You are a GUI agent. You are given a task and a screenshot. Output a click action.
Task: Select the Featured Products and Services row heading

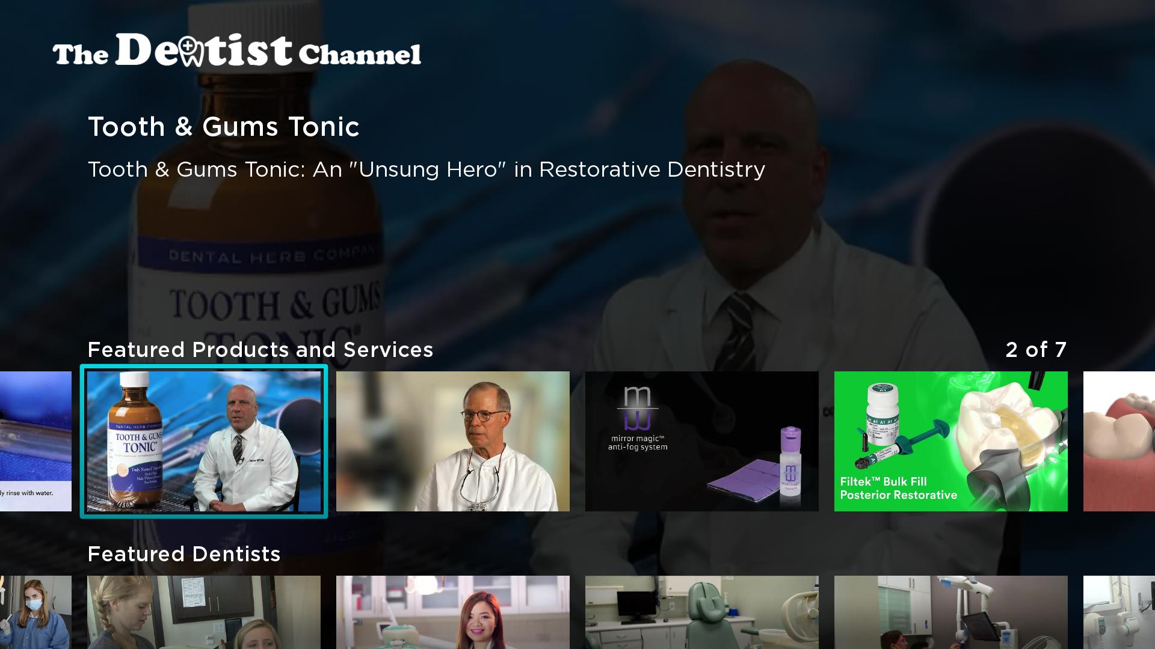pyautogui.click(x=260, y=350)
